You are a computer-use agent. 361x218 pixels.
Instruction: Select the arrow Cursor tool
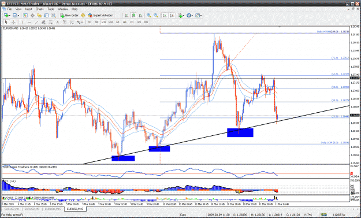tap(6, 22)
